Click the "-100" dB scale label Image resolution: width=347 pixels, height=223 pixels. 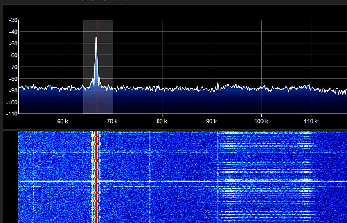[12, 102]
